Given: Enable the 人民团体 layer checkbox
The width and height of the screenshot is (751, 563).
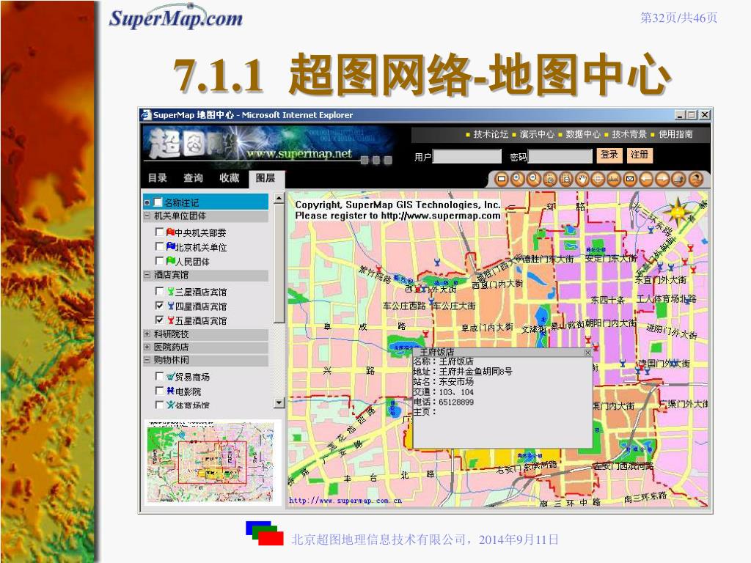Looking at the screenshot, I should pos(159,261).
